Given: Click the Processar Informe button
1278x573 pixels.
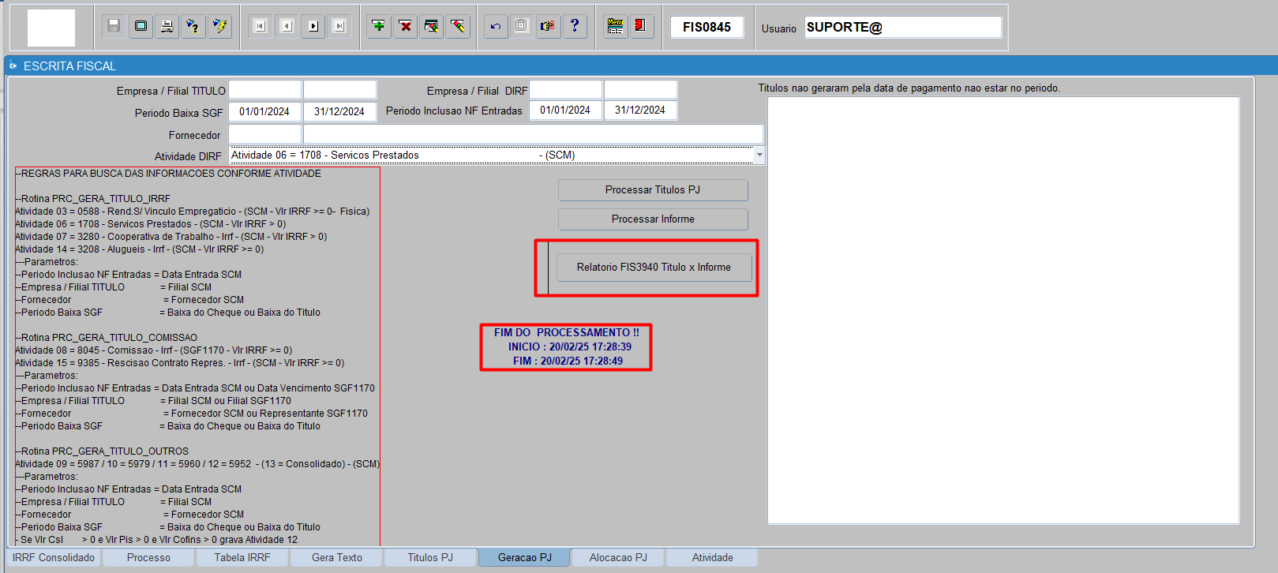Looking at the screenshot, I should [653, 219].
